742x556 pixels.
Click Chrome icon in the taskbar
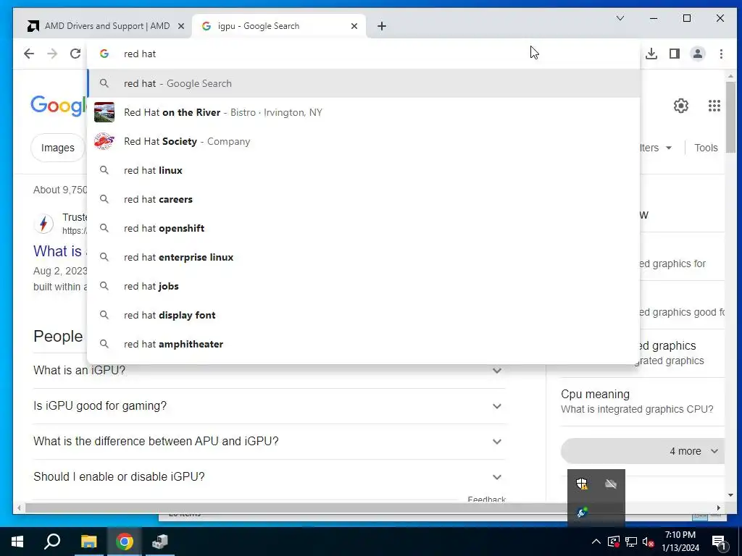point(124,542)
